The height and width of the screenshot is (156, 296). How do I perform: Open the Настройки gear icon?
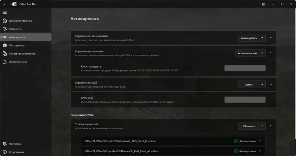pyautogui.click(x=5, y=144)
